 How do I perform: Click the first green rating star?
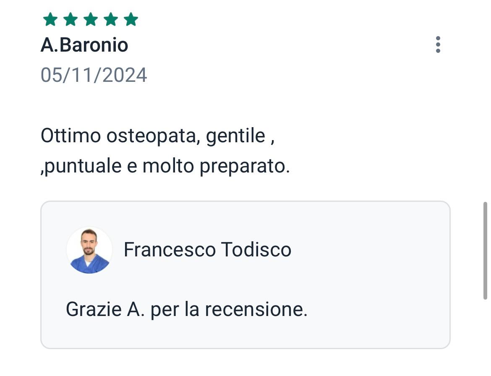[x=50, y=19]
